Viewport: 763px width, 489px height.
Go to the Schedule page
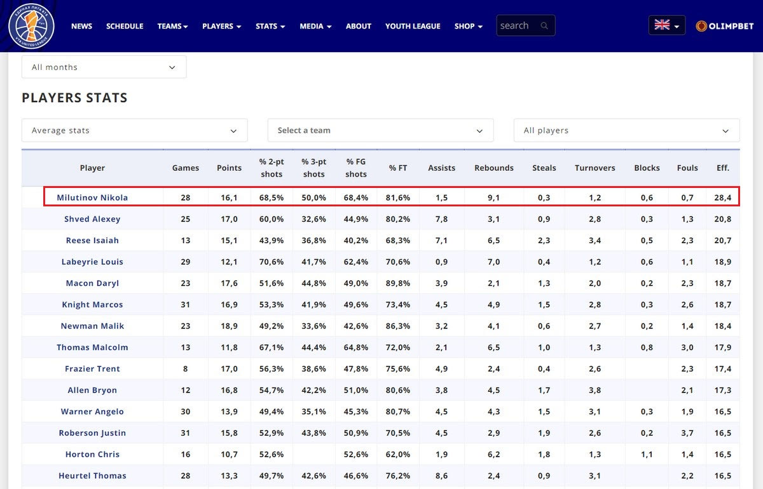pyautogui.click(x=125, y=26)
